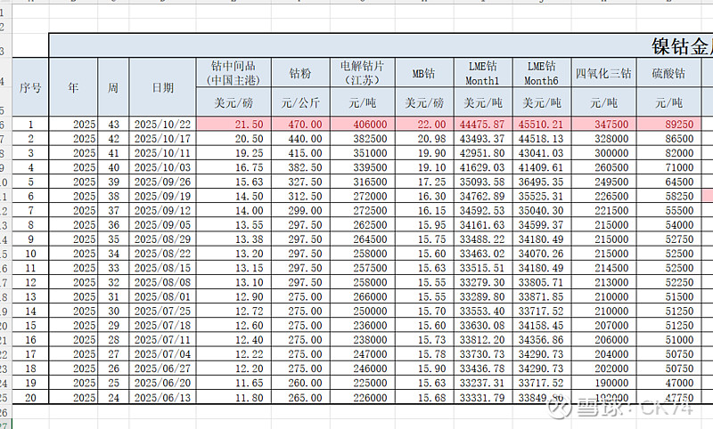
Task: Click the 镍钴金属 title banner cell
Action: 381,45
